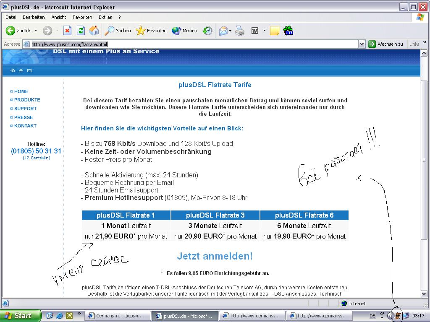Click the DE language indicator
This screenshot has height=322, width=430.
(x=372, y=316)
